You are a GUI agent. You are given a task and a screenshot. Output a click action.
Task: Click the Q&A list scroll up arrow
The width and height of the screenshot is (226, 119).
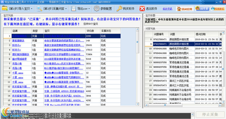[223, 33]
